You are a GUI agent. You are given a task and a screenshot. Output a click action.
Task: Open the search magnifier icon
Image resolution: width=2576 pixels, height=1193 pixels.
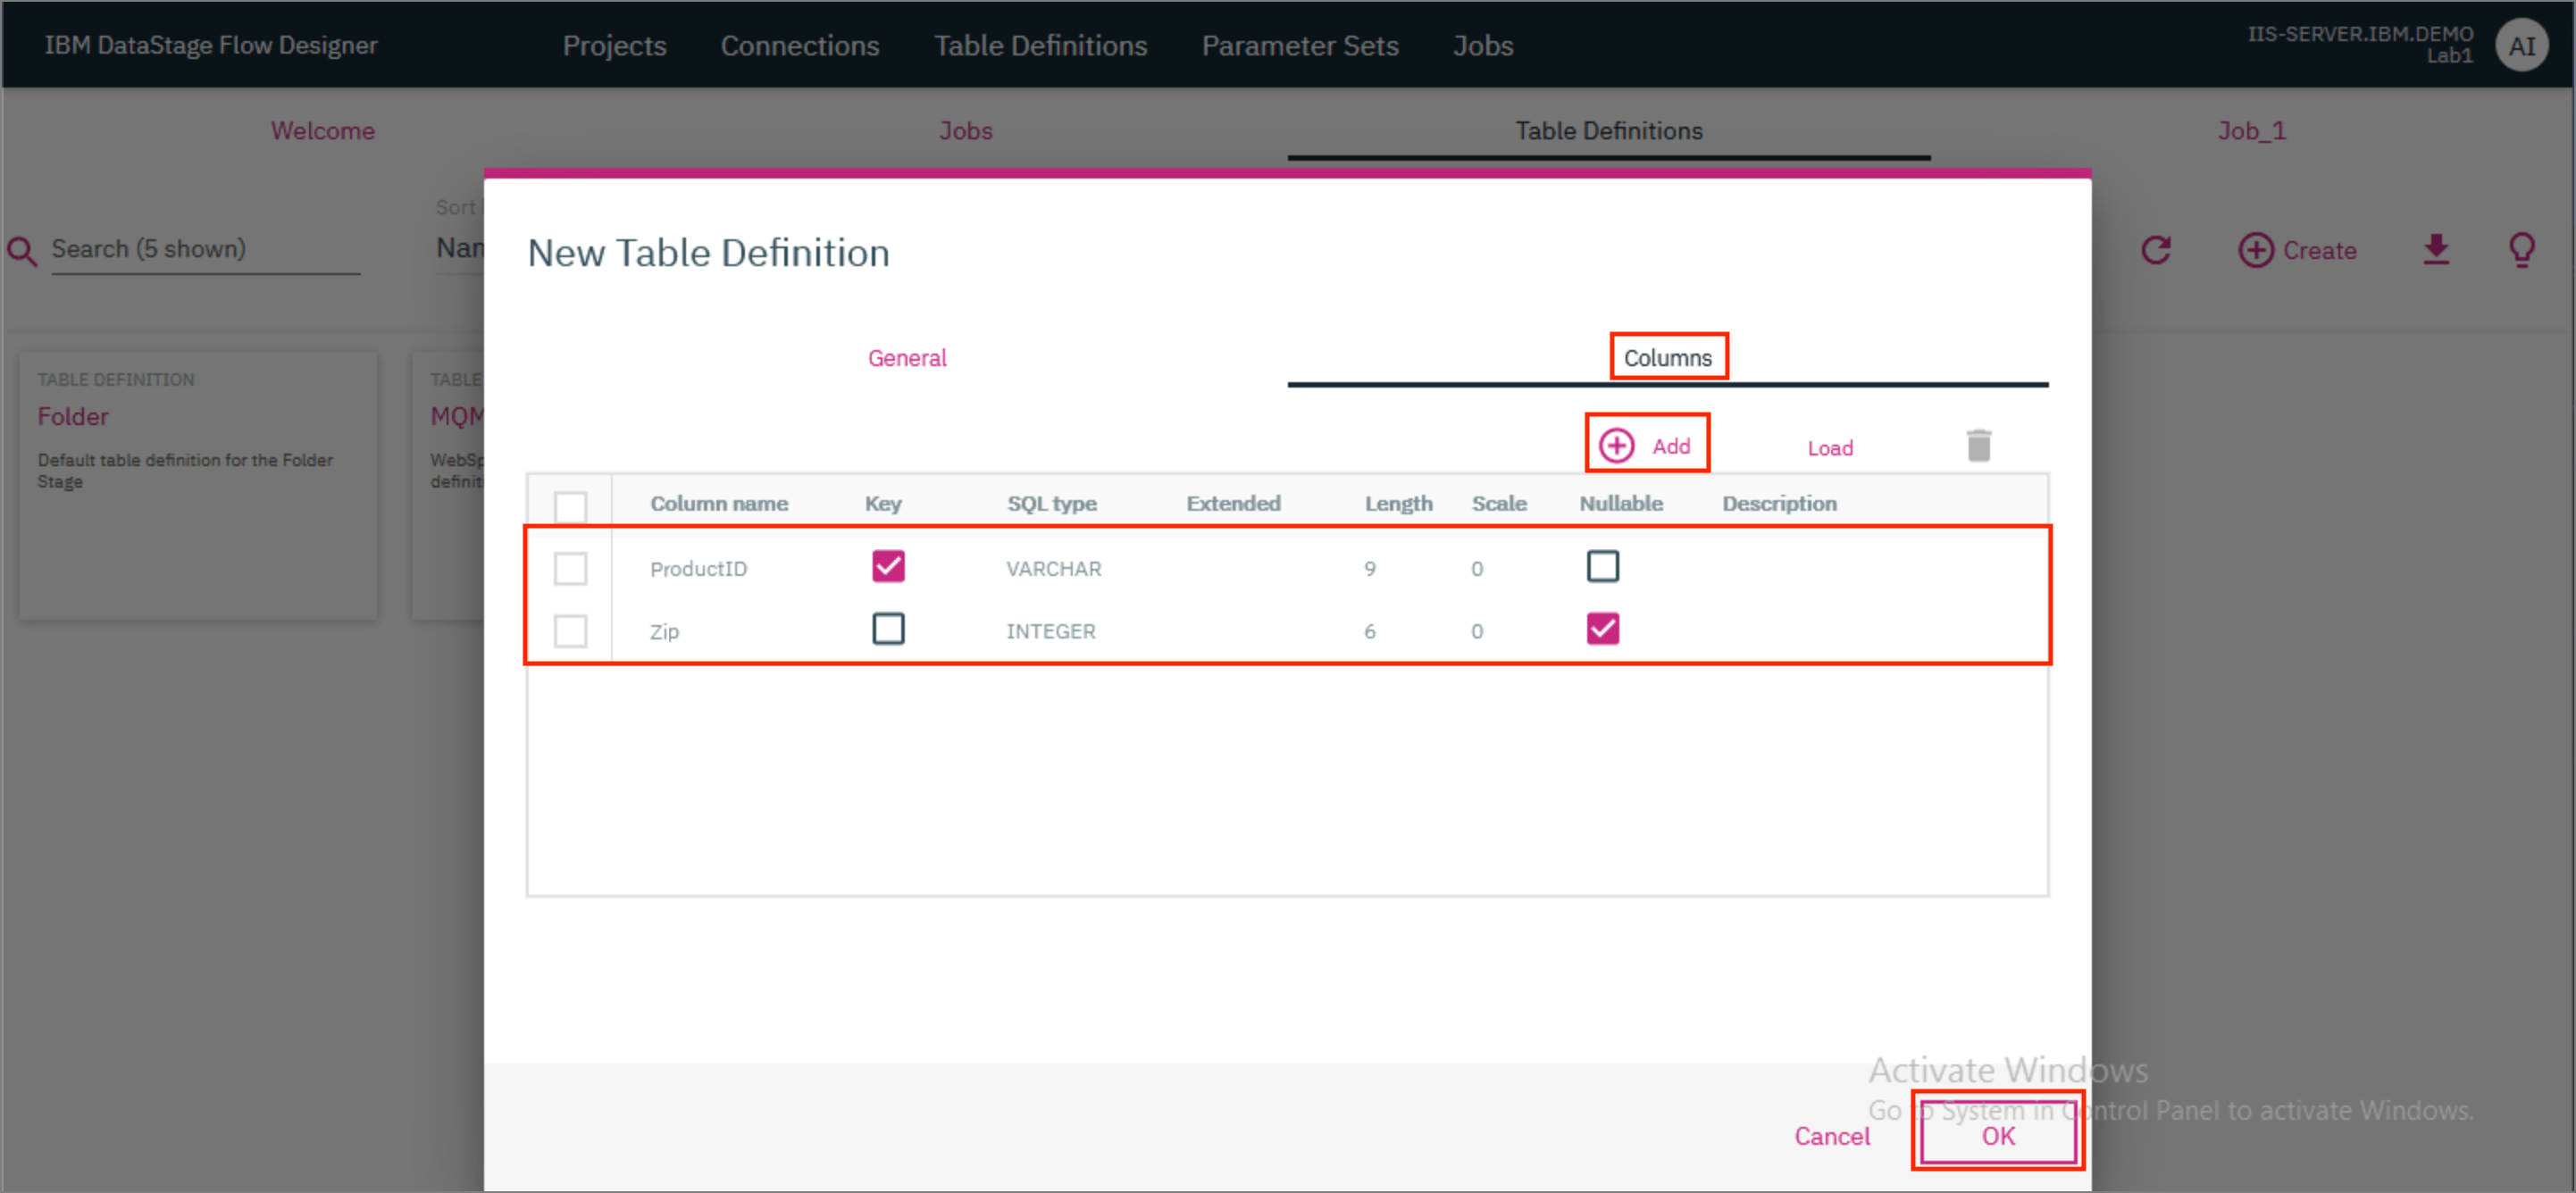[22, 250]
